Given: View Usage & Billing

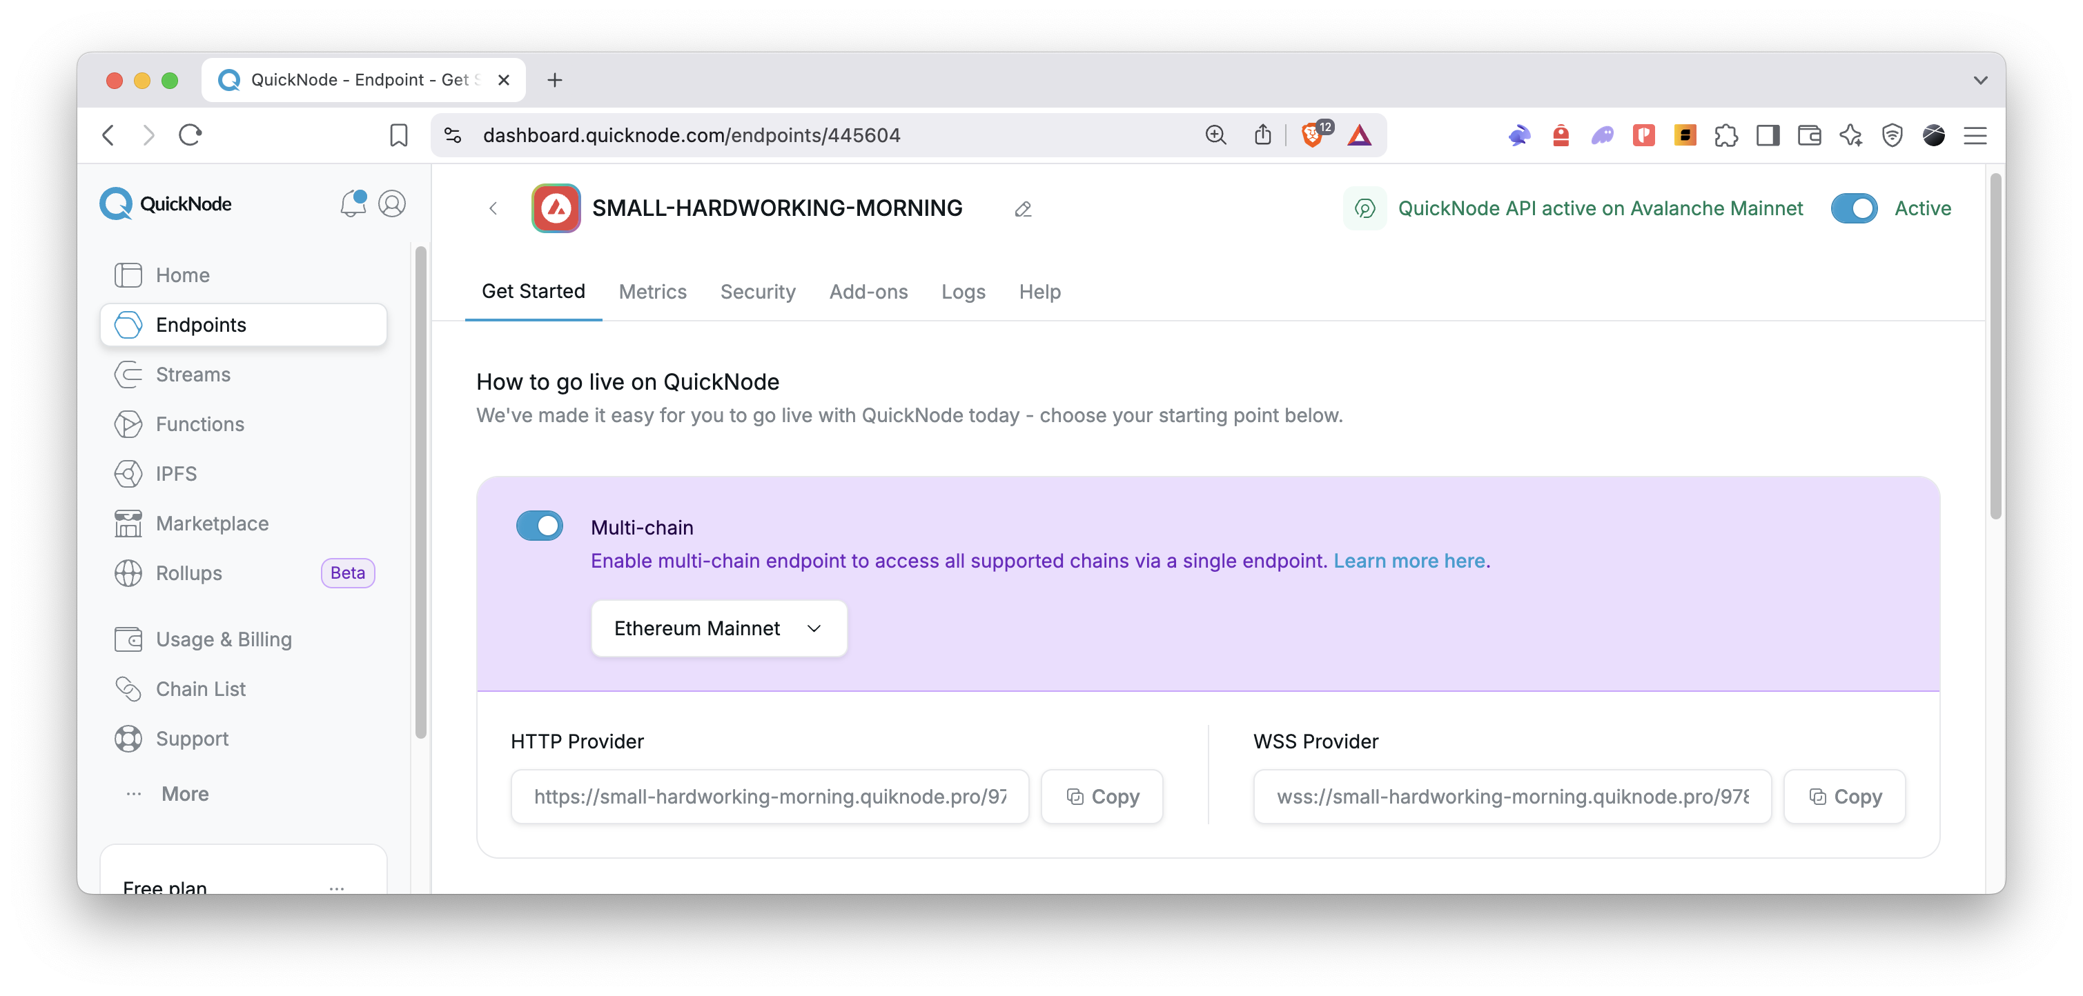Looking at the screenshot, I should pyautogui.click(x=224, y=639).
